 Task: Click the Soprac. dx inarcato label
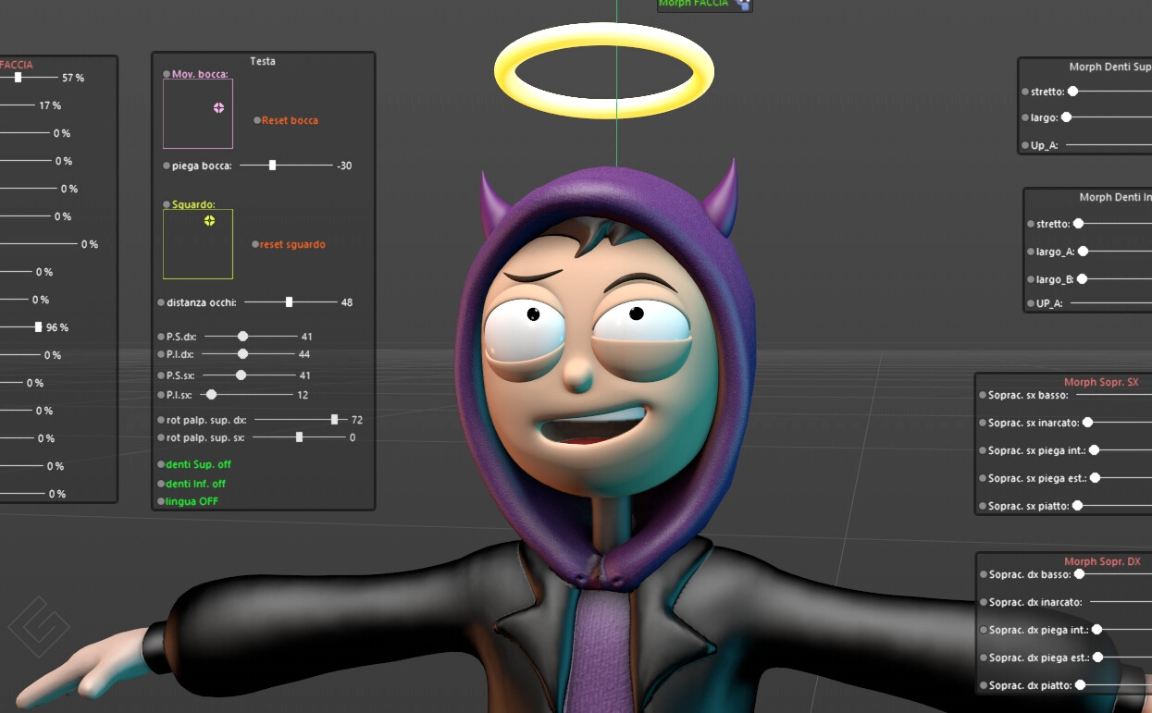pyautogui.click(x=1035, y=602)
